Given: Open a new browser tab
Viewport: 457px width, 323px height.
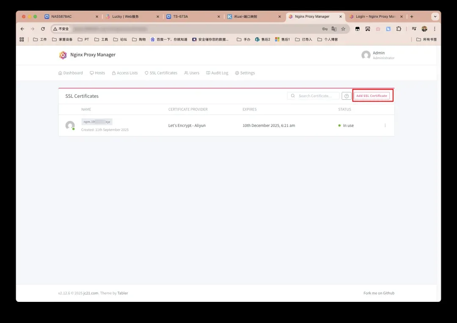Looking at the screenshot, I should (x=412, y=16).
